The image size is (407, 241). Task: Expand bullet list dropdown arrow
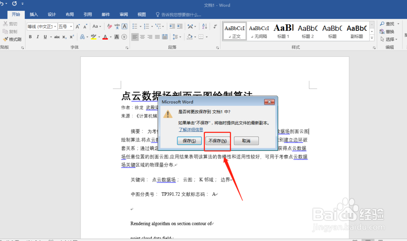(140, 26)
